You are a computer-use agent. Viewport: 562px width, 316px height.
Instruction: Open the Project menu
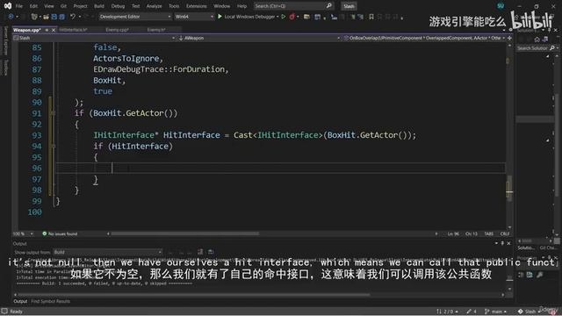[80, 6]
